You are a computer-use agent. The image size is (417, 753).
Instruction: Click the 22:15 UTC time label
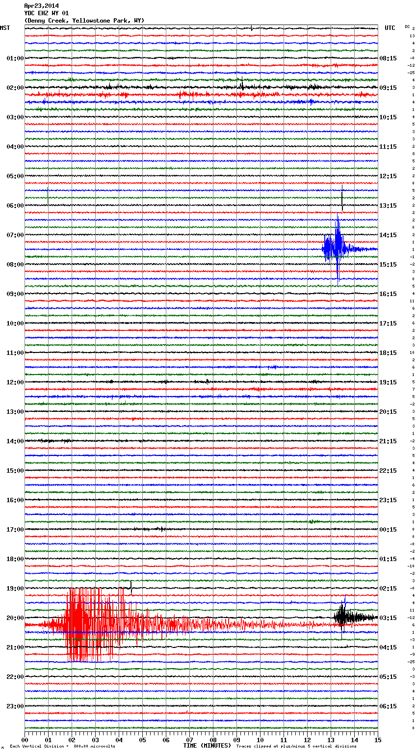tap(388, 471)
